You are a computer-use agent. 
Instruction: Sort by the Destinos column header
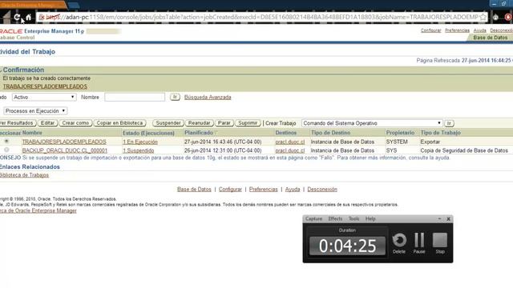coord(286,133)
